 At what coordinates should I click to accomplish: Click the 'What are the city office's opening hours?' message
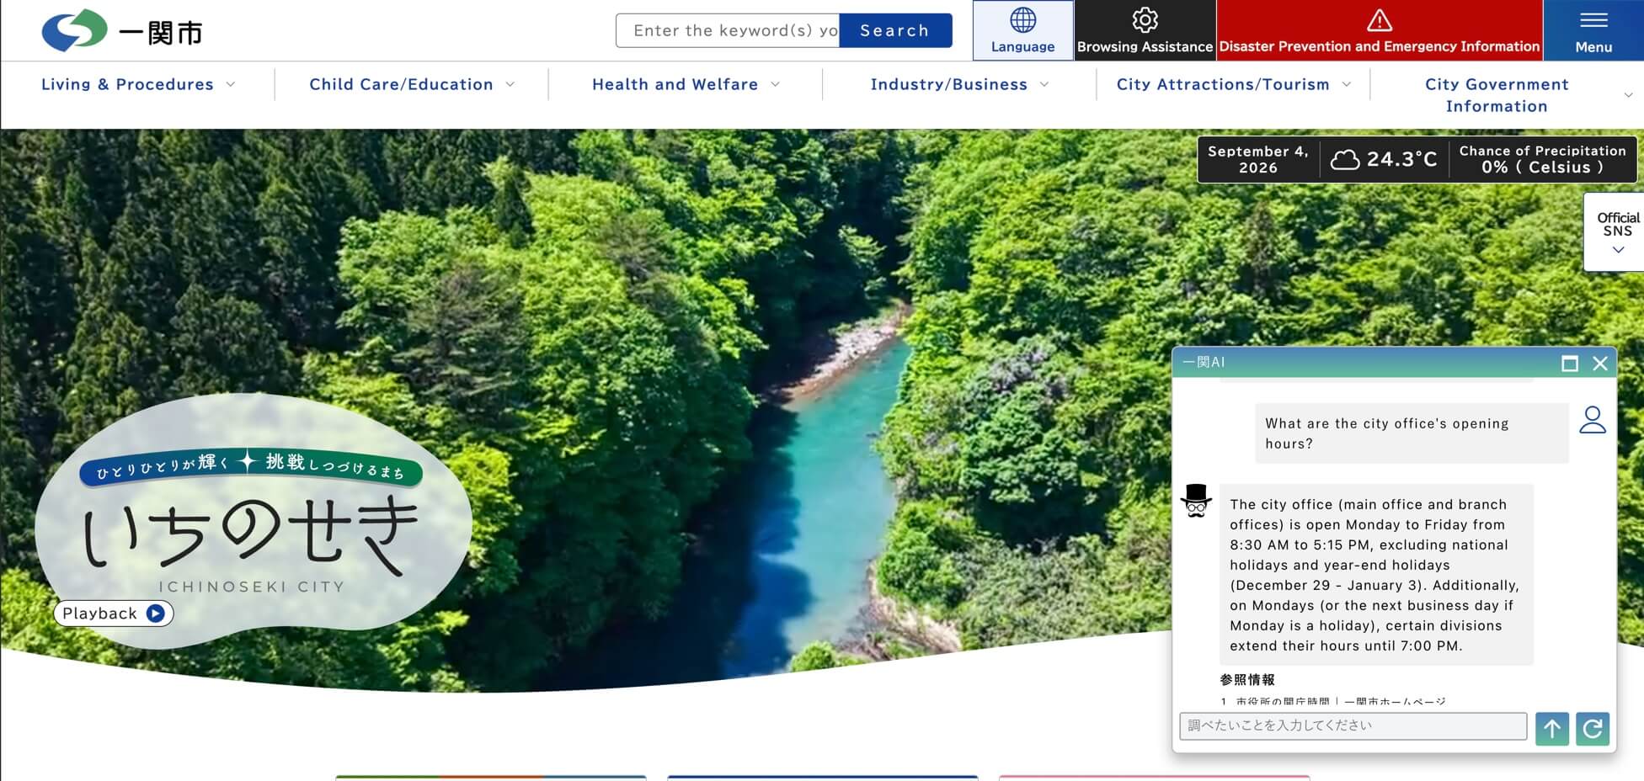coord(1412,433)
